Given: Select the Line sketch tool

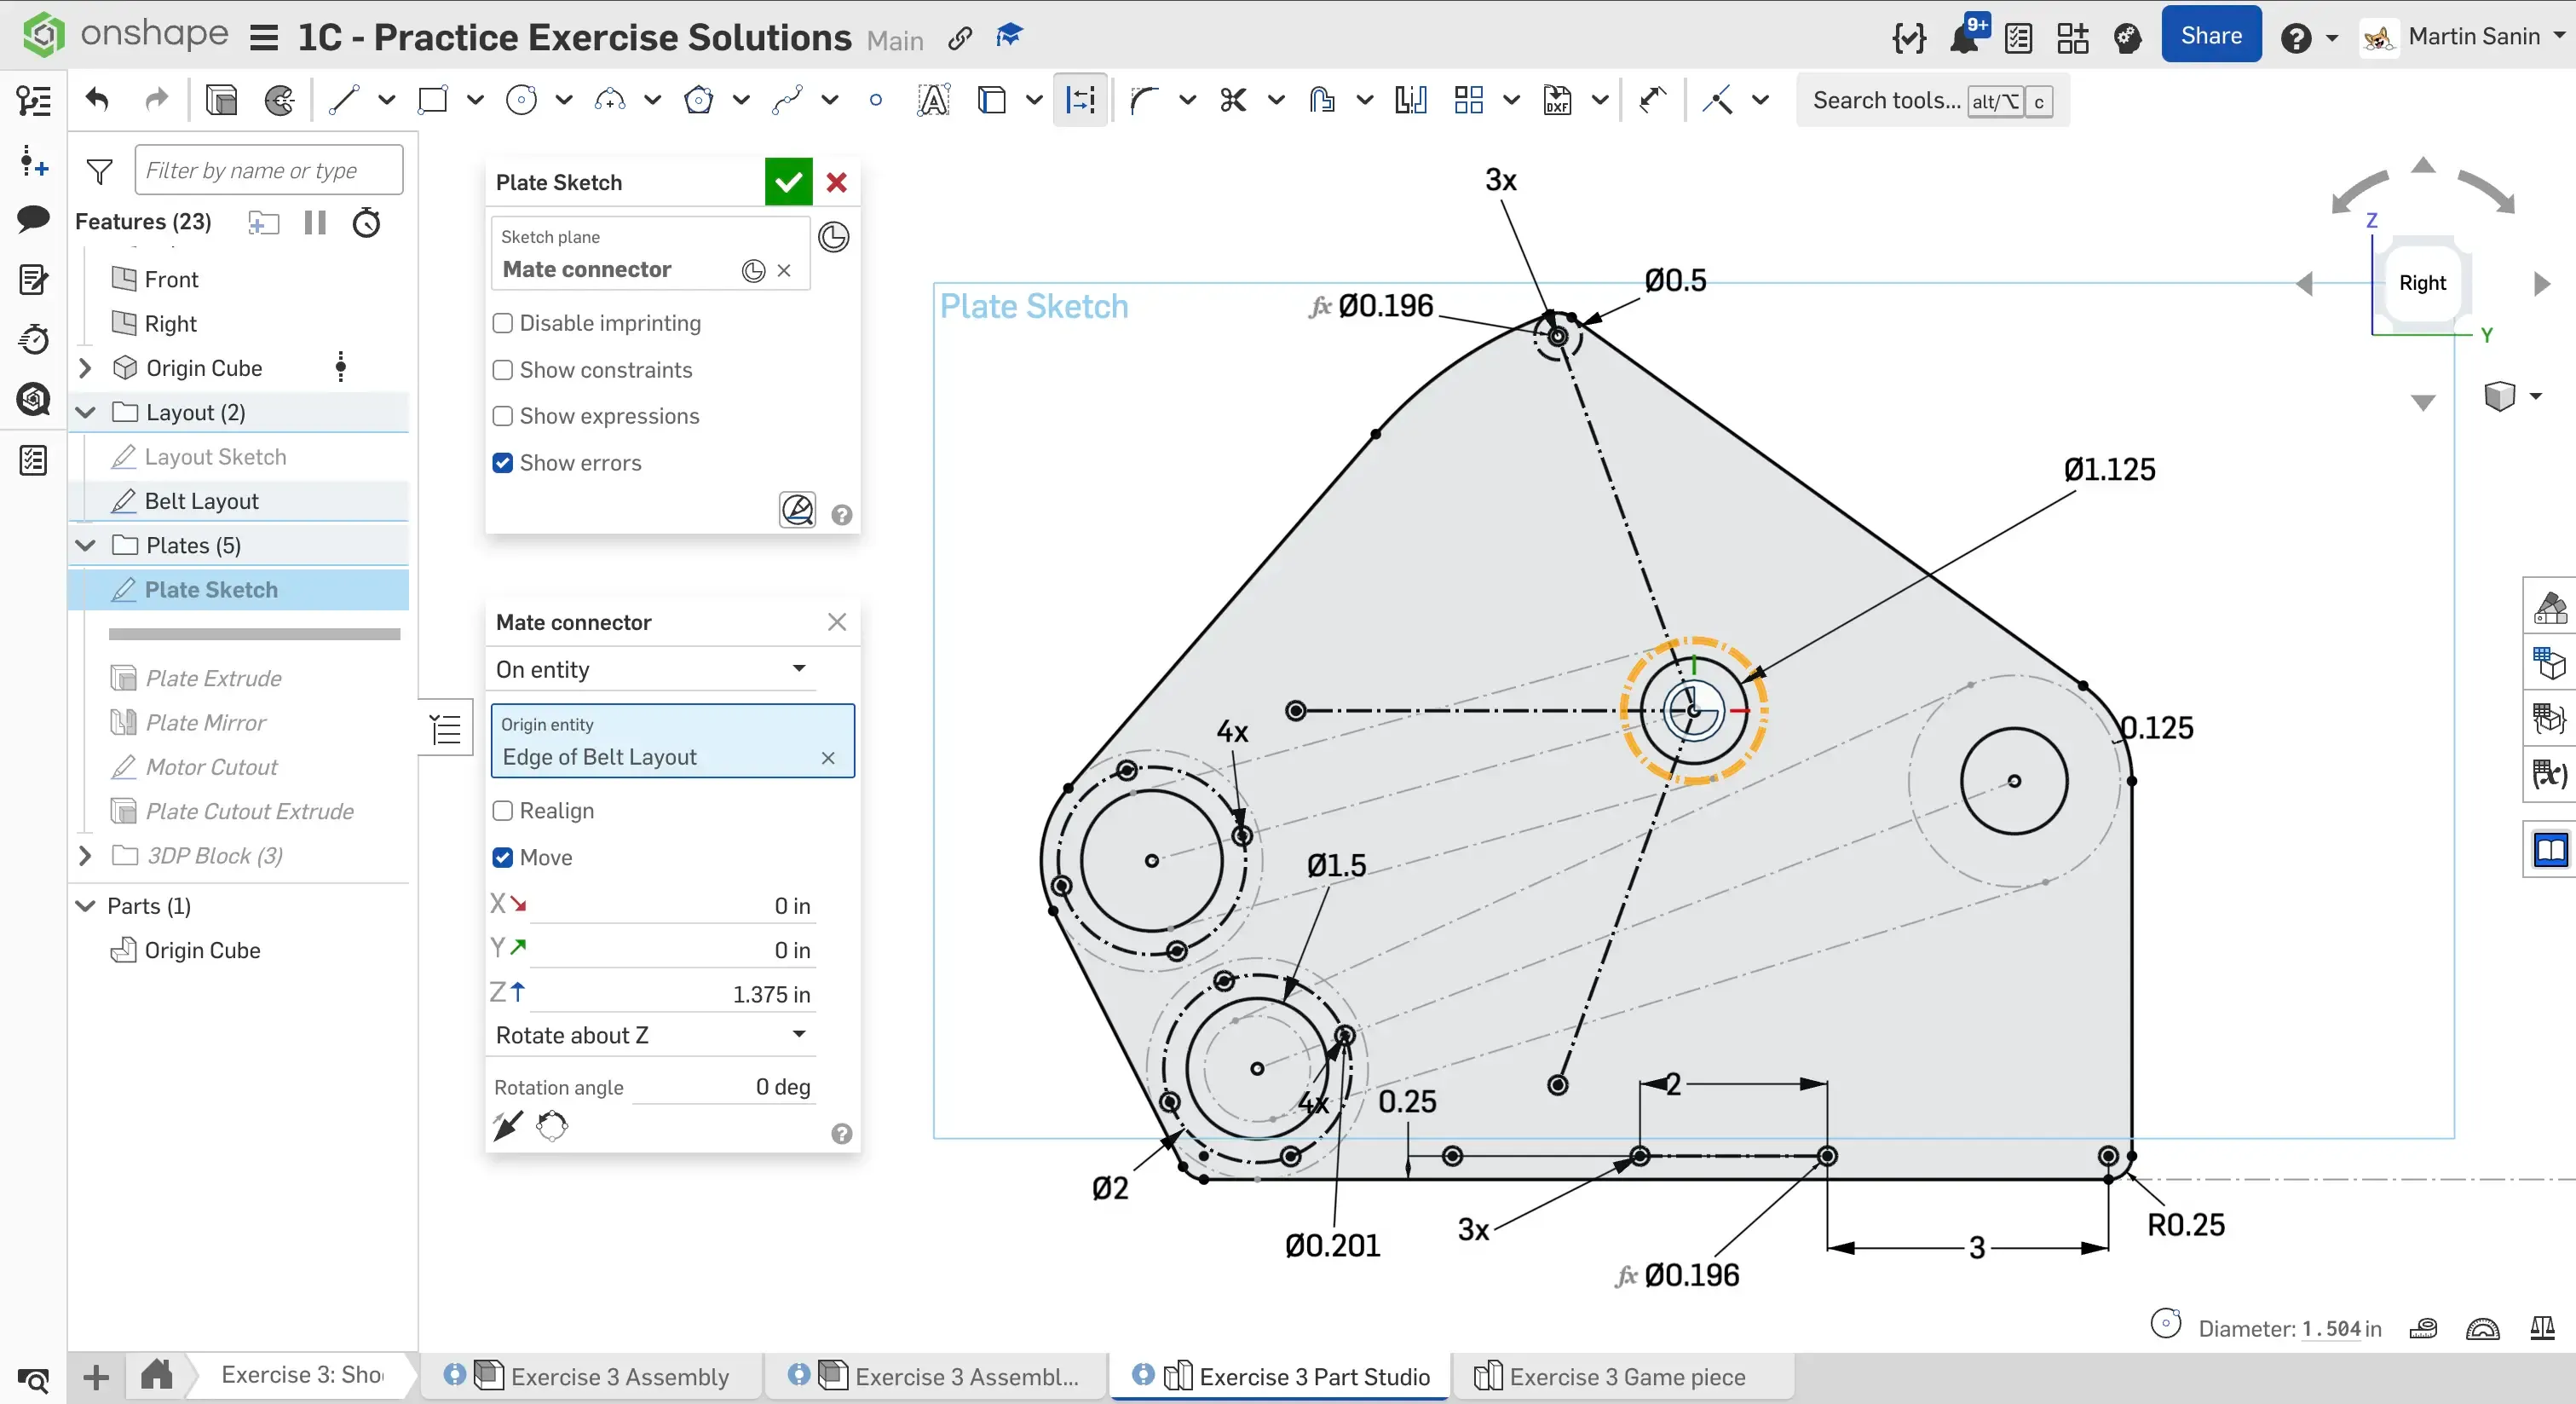Looking at the screenshot, I should (x=343, y=100).
